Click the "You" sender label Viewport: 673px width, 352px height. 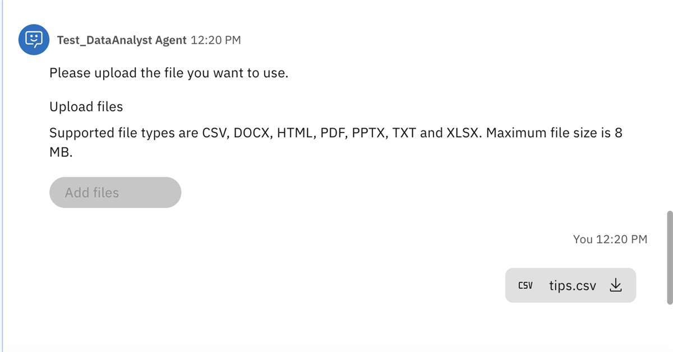tap(583, 240)
